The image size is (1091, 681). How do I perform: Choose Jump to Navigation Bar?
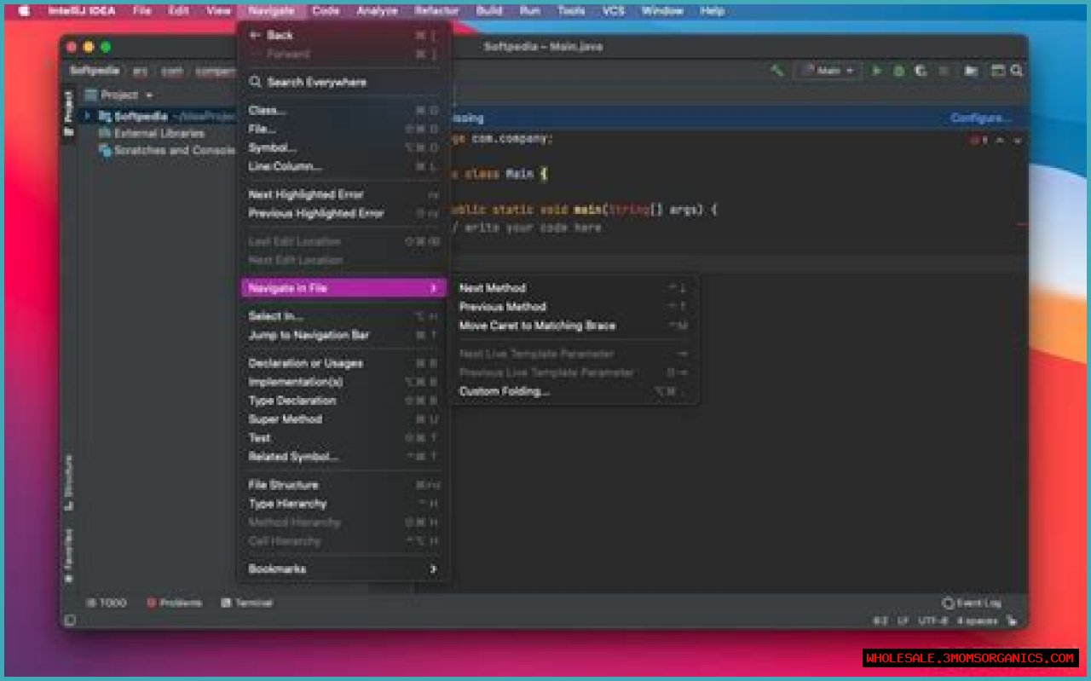pos(343,335)
